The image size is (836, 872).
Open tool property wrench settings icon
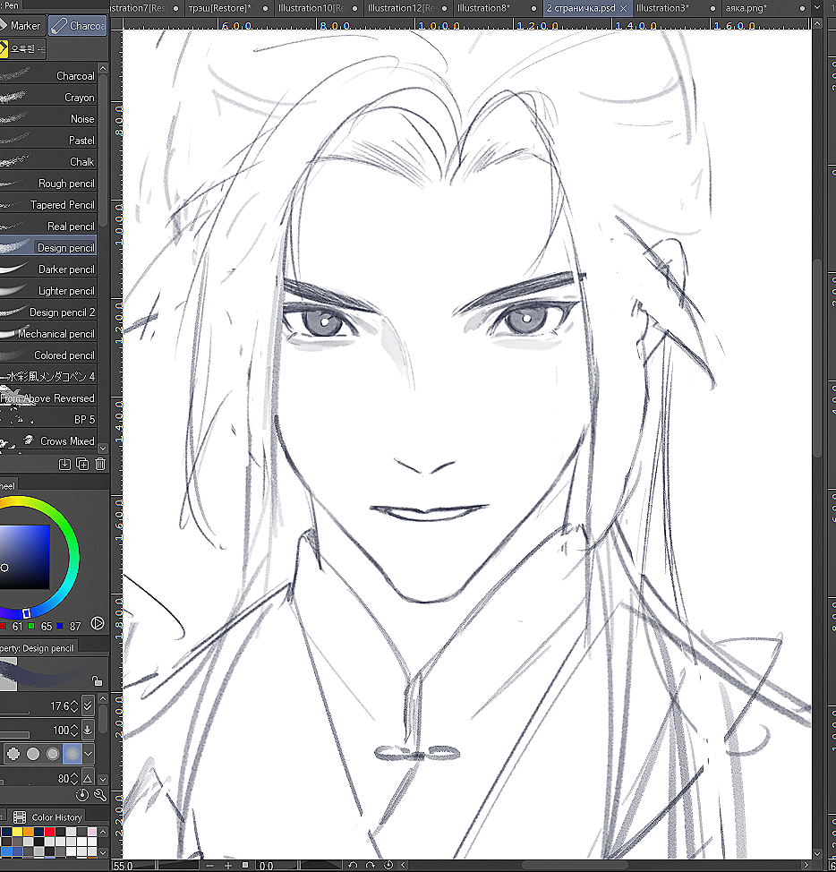tap(99, 795)
